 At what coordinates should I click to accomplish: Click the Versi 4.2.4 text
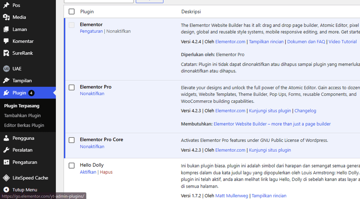[x=191, y=42]
